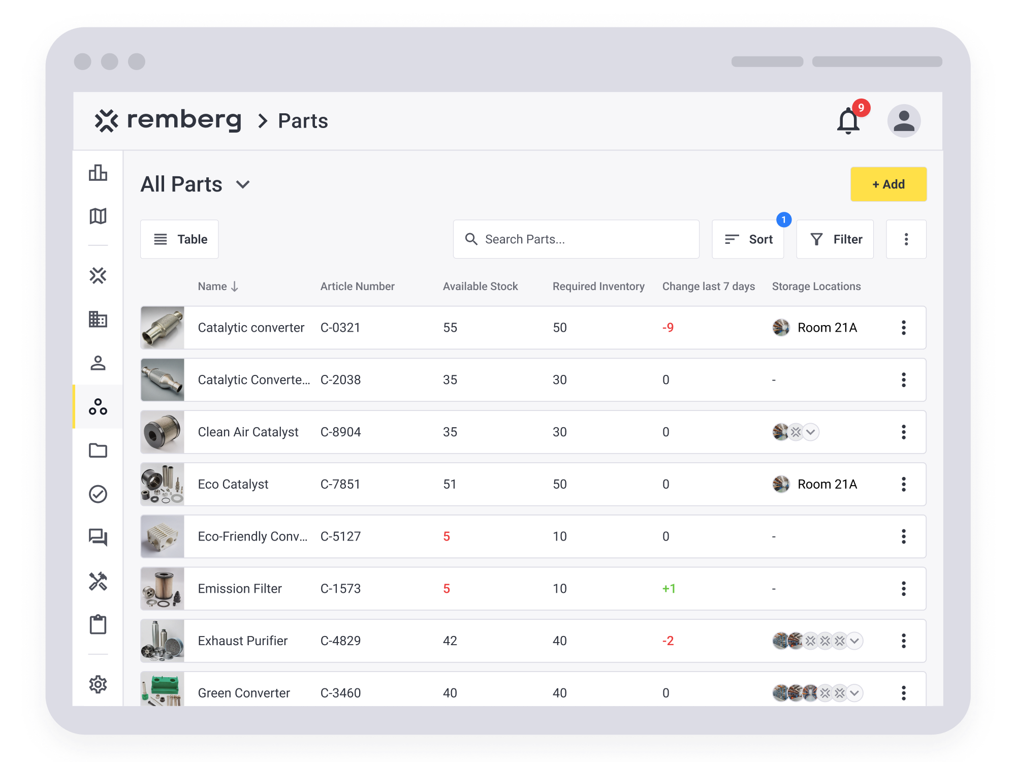Toggle the Sort panel with badge 1
Viewport: 1016px width, 762px height.
coord(748,239)
